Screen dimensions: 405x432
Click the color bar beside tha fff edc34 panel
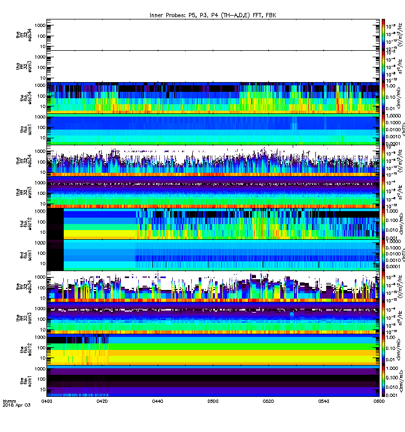point(383,35)
